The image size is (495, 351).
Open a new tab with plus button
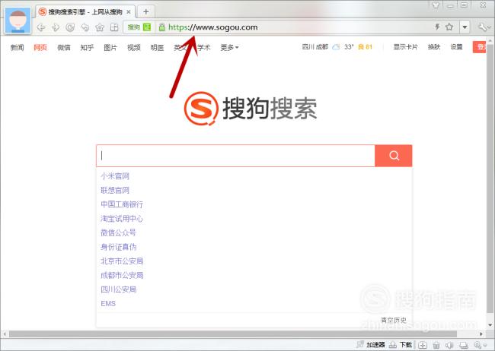[x=146, y=11]
